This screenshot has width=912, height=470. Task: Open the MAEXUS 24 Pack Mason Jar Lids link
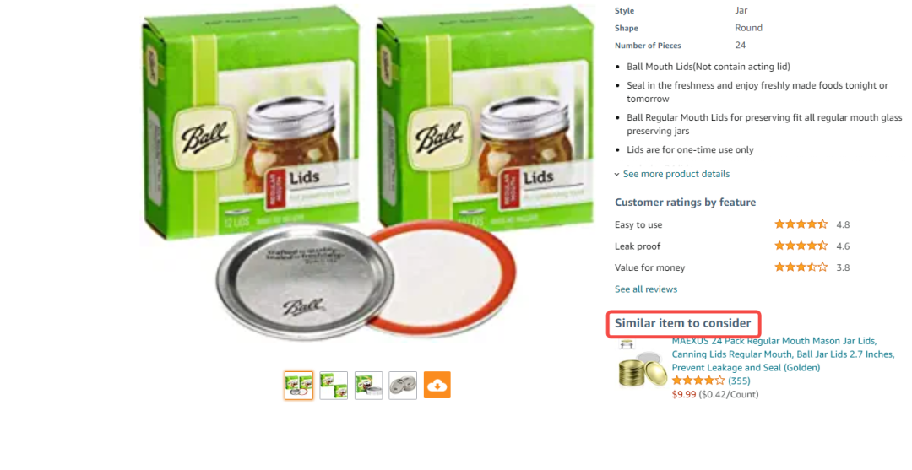coord(783,354)
